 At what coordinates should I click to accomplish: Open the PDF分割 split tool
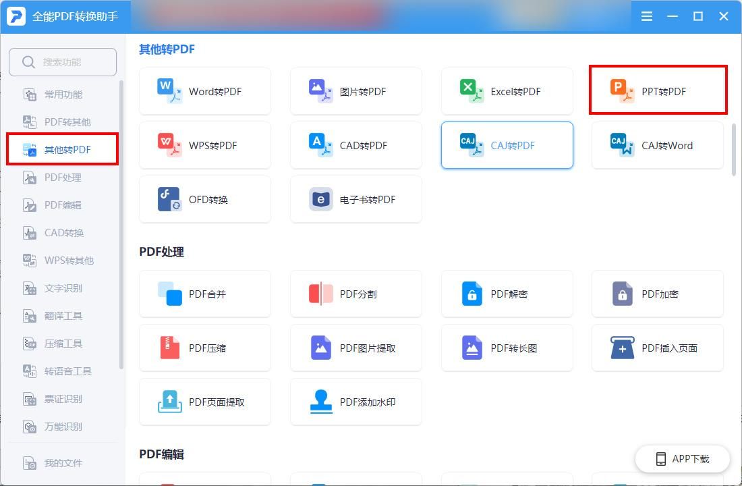(x=356, y=294)
